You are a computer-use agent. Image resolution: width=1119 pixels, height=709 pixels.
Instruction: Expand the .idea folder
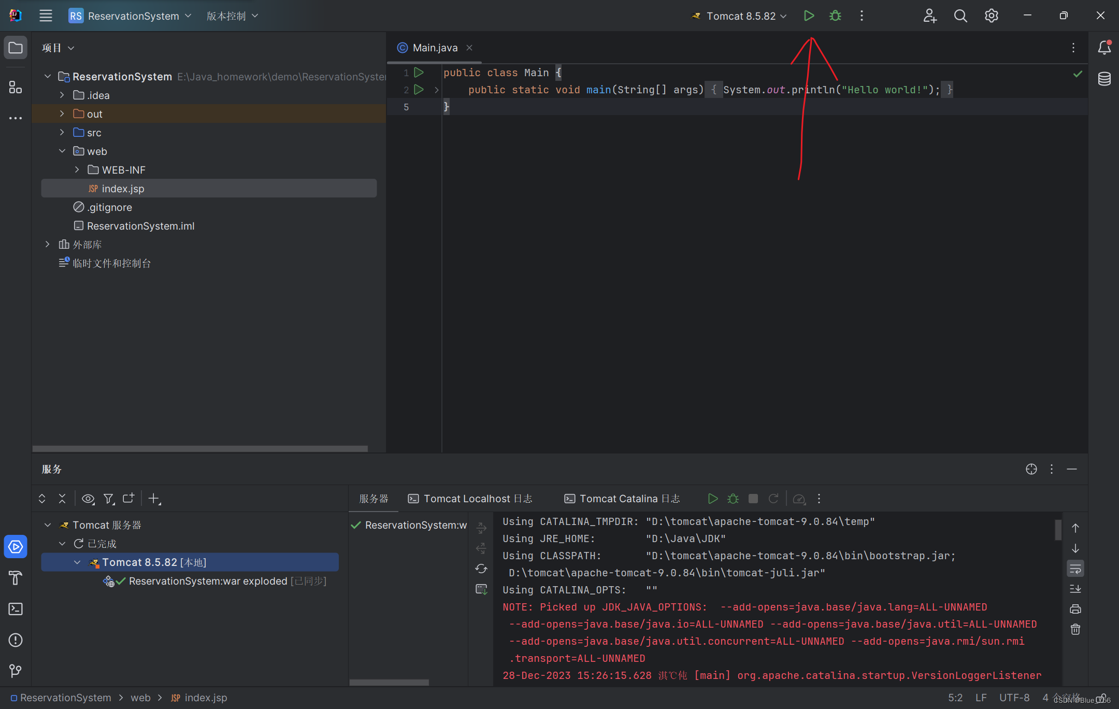[62, 95]
